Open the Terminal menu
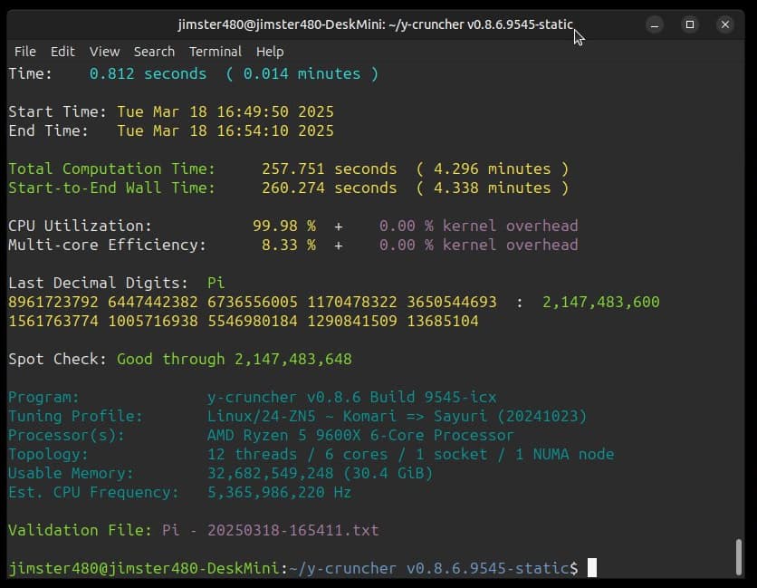This screenshot has width=757, height=588. click(215, 52)
